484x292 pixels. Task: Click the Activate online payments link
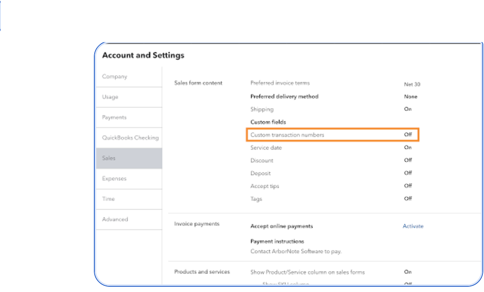click(x=413, y=226)
